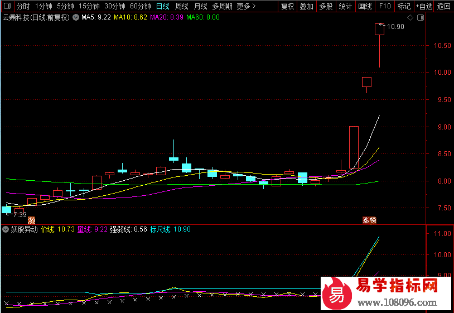The width and height of the screenshot is (454, 313).
Task: Add stock to watchlist with +自选
Action: click(x=423, y=7)
